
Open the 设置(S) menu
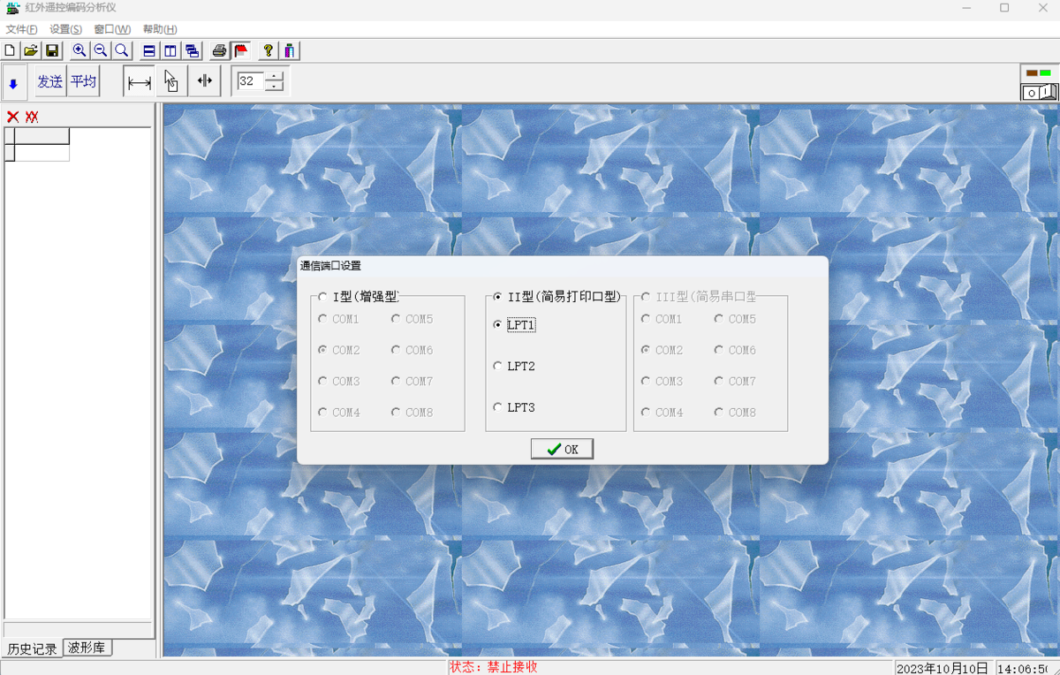65,29
